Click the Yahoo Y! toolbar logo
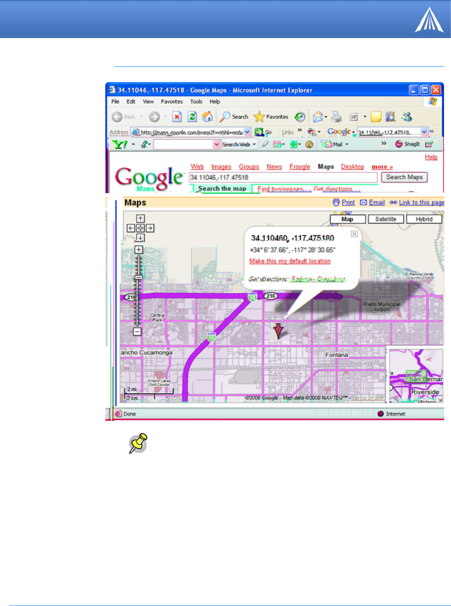The width and height of the screenshot is (451, 606). pyautogui.click(x=120, y=144)
